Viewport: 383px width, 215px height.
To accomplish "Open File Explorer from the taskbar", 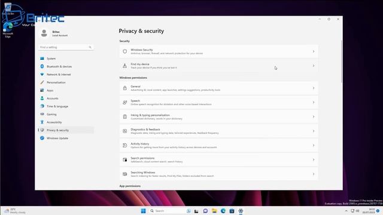I will pos(214,211).
